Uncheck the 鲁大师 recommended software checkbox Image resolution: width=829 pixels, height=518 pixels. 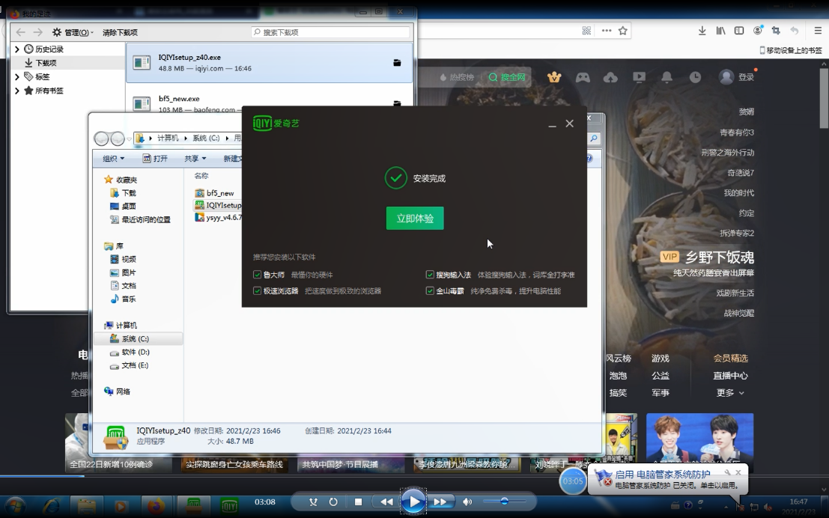point(258,275)
